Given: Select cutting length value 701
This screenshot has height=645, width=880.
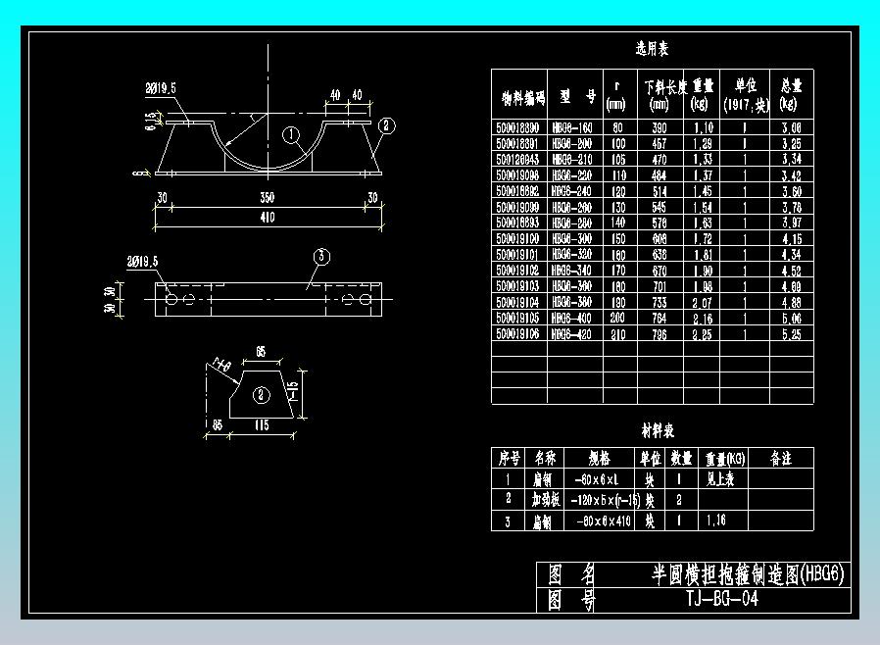Looking at the screenshot, I should (x=660, y=287).
